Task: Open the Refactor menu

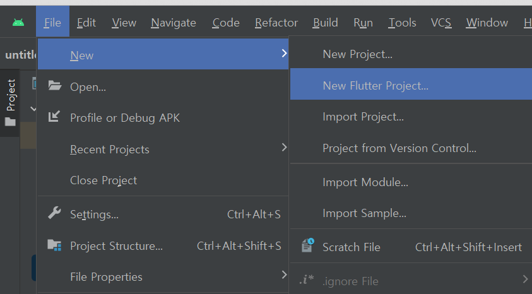Action: (x=276, y=23)
